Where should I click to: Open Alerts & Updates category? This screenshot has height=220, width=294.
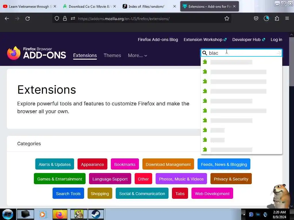[55, 164]
